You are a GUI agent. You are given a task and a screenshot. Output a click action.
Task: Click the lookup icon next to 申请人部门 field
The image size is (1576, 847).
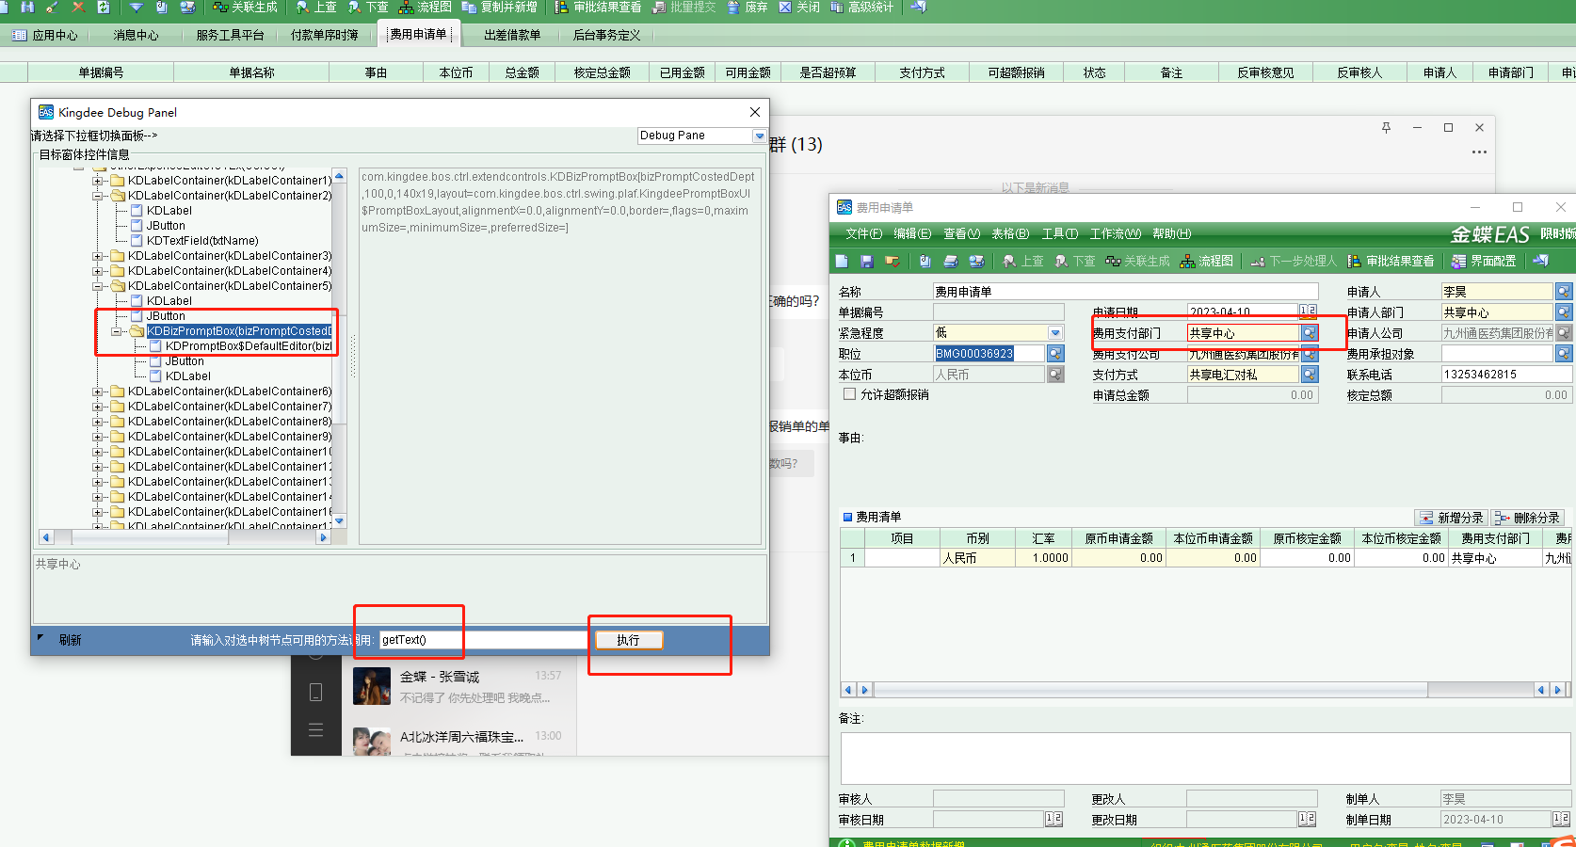[x=1564, y=312]
